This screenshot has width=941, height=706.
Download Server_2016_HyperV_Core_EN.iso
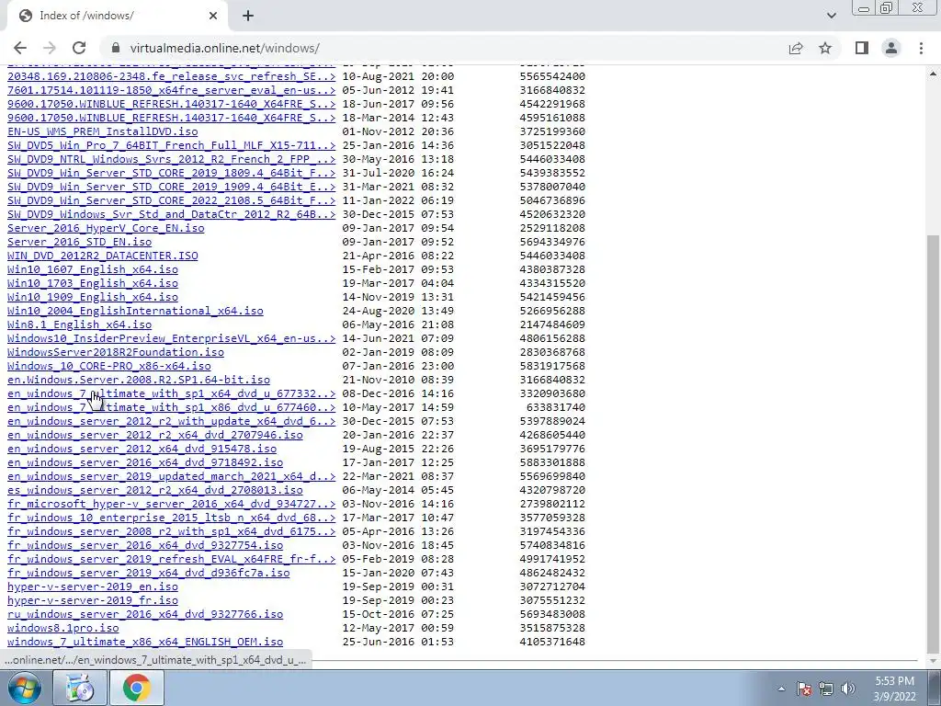click(106, 228)
